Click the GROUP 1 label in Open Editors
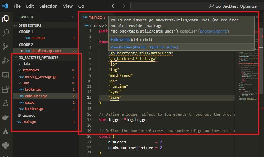Screen dimensions: 264x157 [x=26, y=32]
